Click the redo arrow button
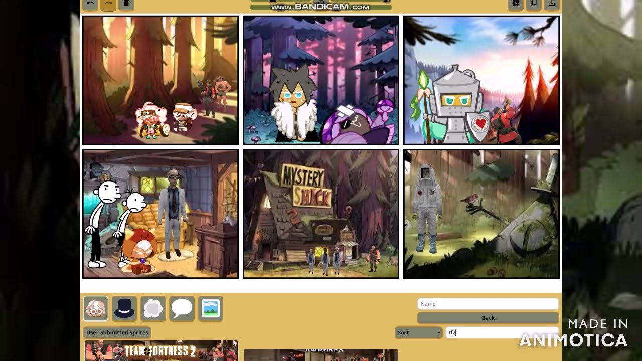Viewport: 642px width, 361px height. [x=108, y=4]
